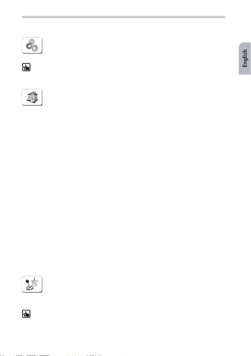The width and height of the screenshot is (251, 356).
Task: Click the gray horizontal header bar
Action: (124, 17)
